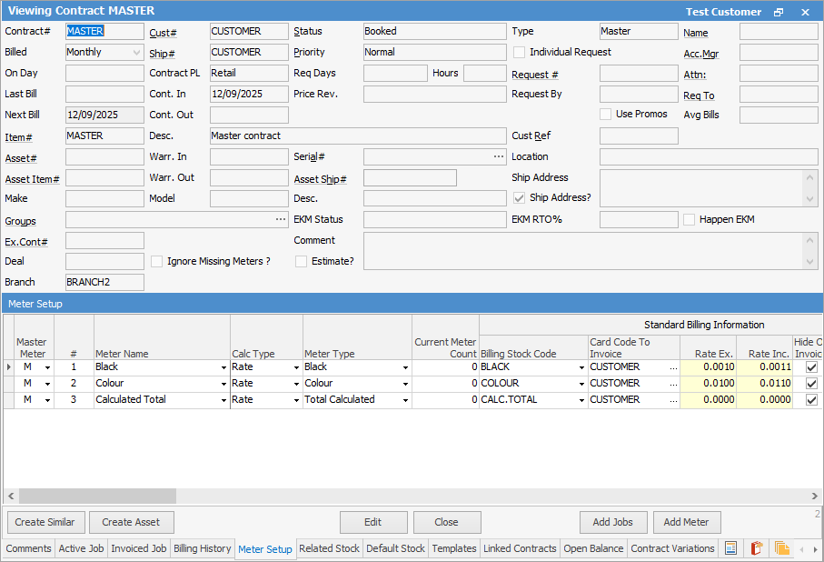Toggle the Happen EKM checkbox

point(689,219)
